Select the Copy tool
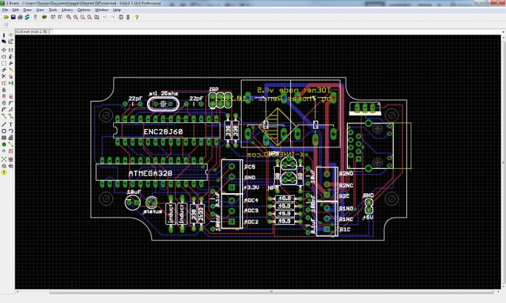The width and height of the screenshot is (506, 303). pos(10,50)
